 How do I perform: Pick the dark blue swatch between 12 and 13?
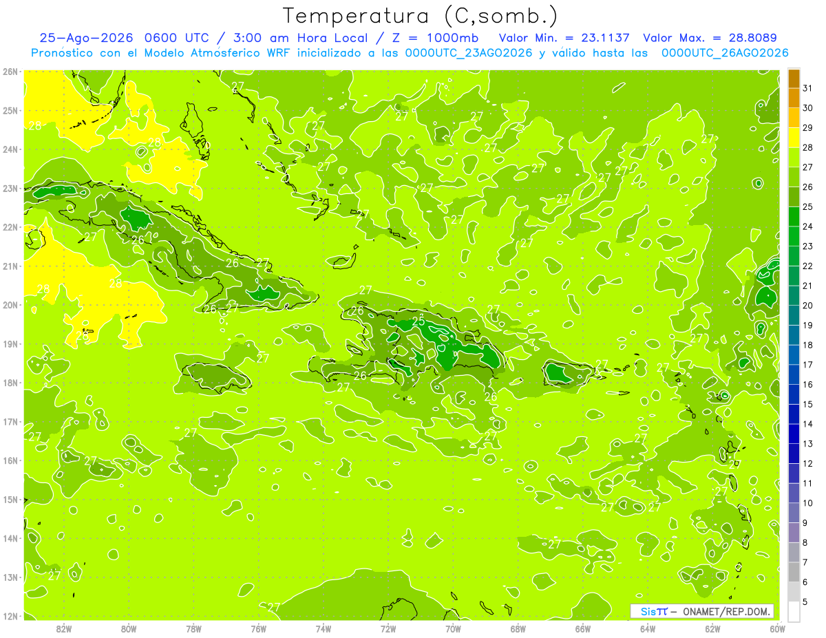pos(794,453)
